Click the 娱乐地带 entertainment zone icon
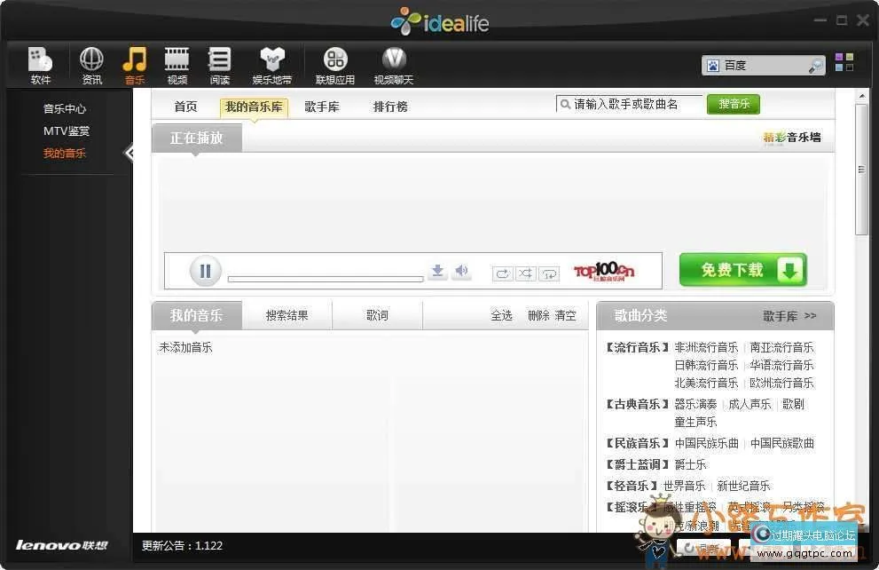The image size is (879, 570). [x=271, y=62]
